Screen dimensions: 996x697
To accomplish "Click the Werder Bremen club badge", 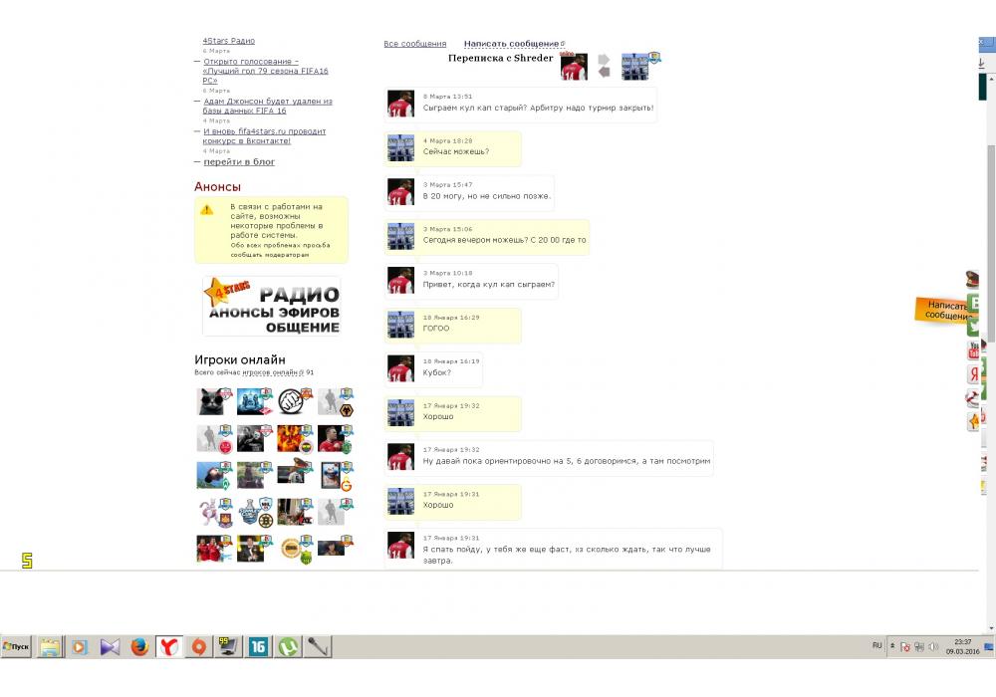I will tap(225, 484).
